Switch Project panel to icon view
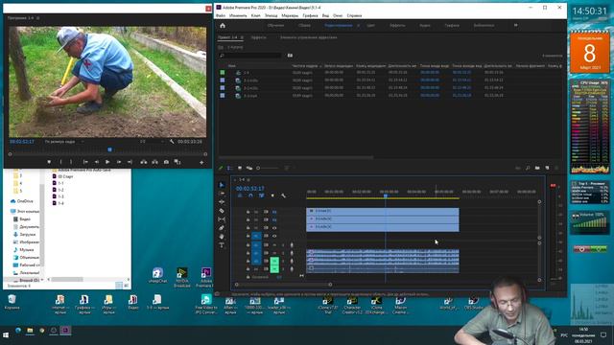 (240, 168)
